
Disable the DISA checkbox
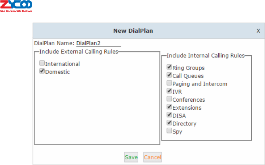(169, 115)
